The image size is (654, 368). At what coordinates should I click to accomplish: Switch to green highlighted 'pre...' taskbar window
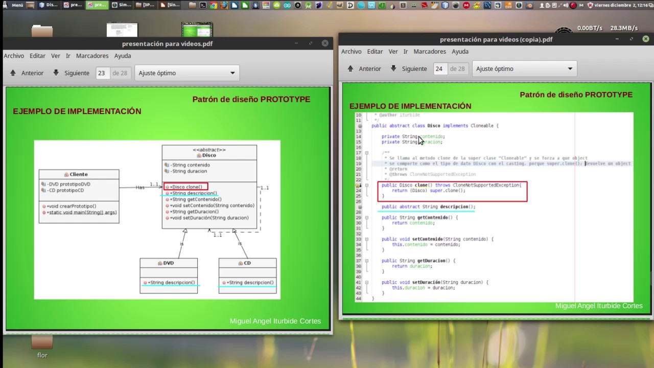tap(97, 5)
